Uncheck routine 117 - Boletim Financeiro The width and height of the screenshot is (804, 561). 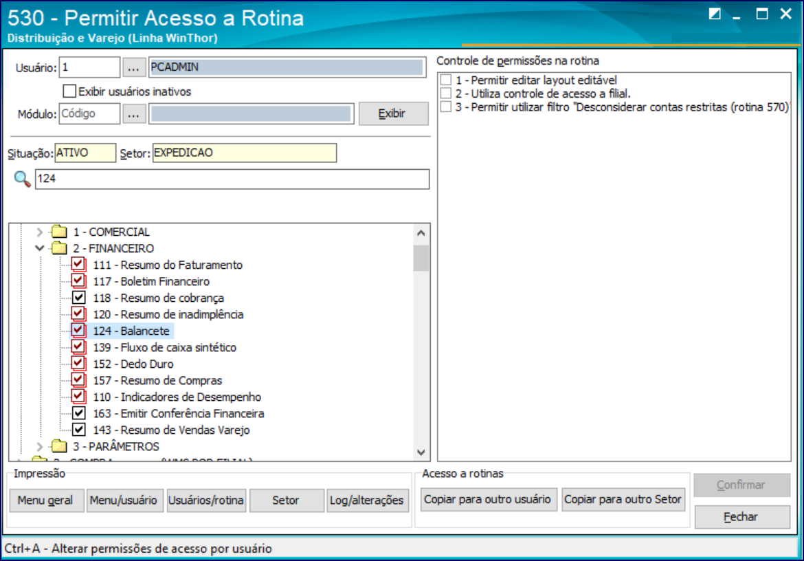coord(78,281)
